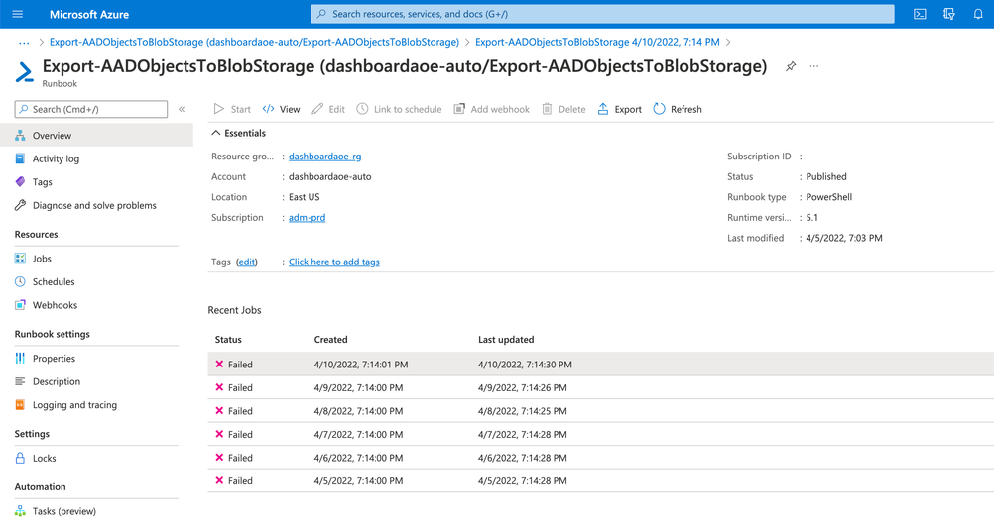Click the purple Tags icon
994x523 pixels.
click(x=20, y=181)
